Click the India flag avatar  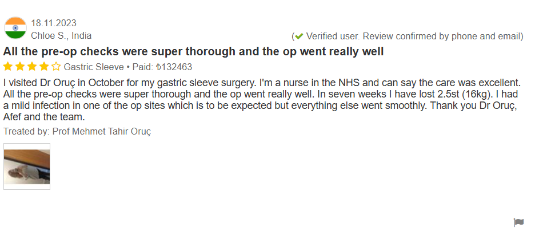click(x=15, y=28)
